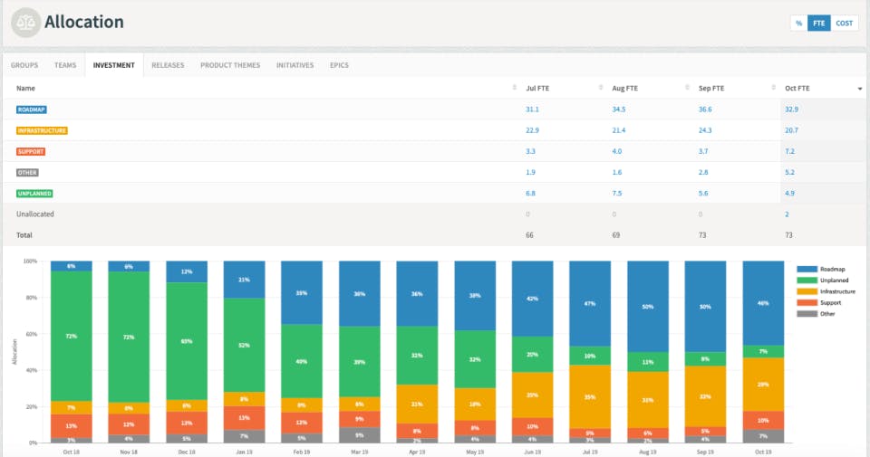Open Infrastructure Sep FTE value 24.3
Image resolution: width=870 pixels, height=457 pixels.
click(705, 130)
